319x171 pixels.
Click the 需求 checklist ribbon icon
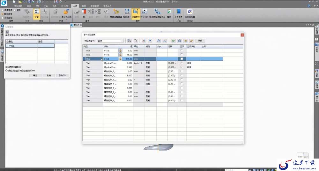pyautogui.click(x=169, y=13)
